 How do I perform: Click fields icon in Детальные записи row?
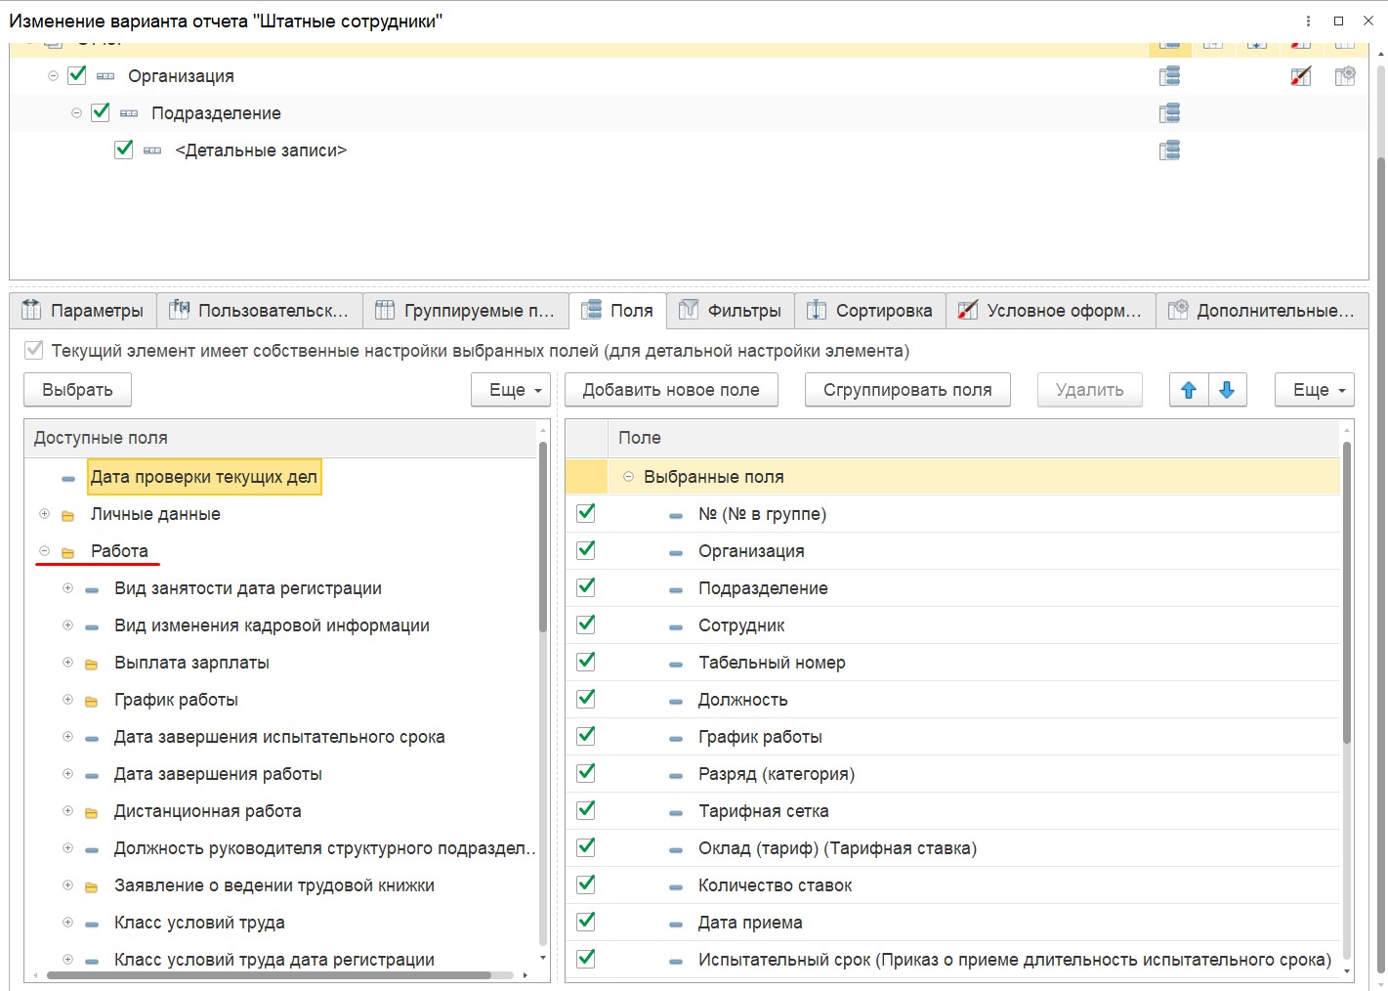pos(1169,151)
